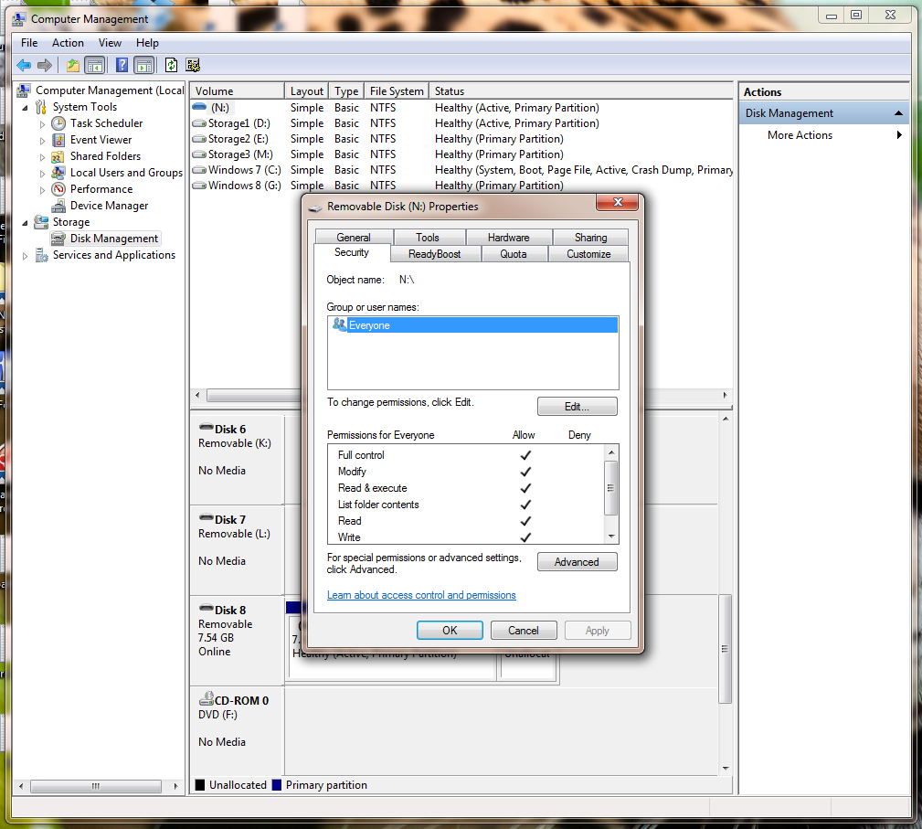
Task: Toggle the Modify permission for Everyone
Action: (x=525, y=472)
